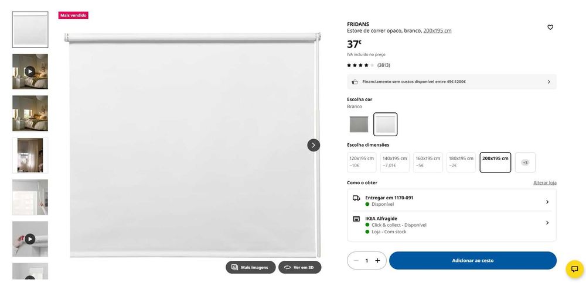Open Mais imagens gallery
This screenshot has height=283, width=586.
point(250,267)
